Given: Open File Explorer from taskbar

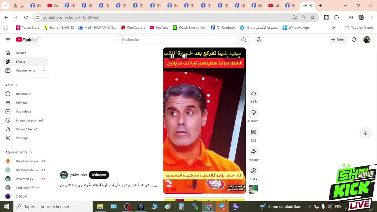Looking at the screenshot, I should pyautogui.click(x=100, y=207).
